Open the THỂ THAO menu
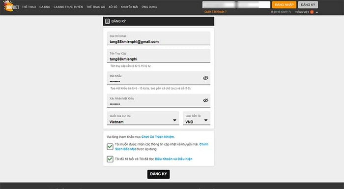The image size is (344, 189). point(29,7)
